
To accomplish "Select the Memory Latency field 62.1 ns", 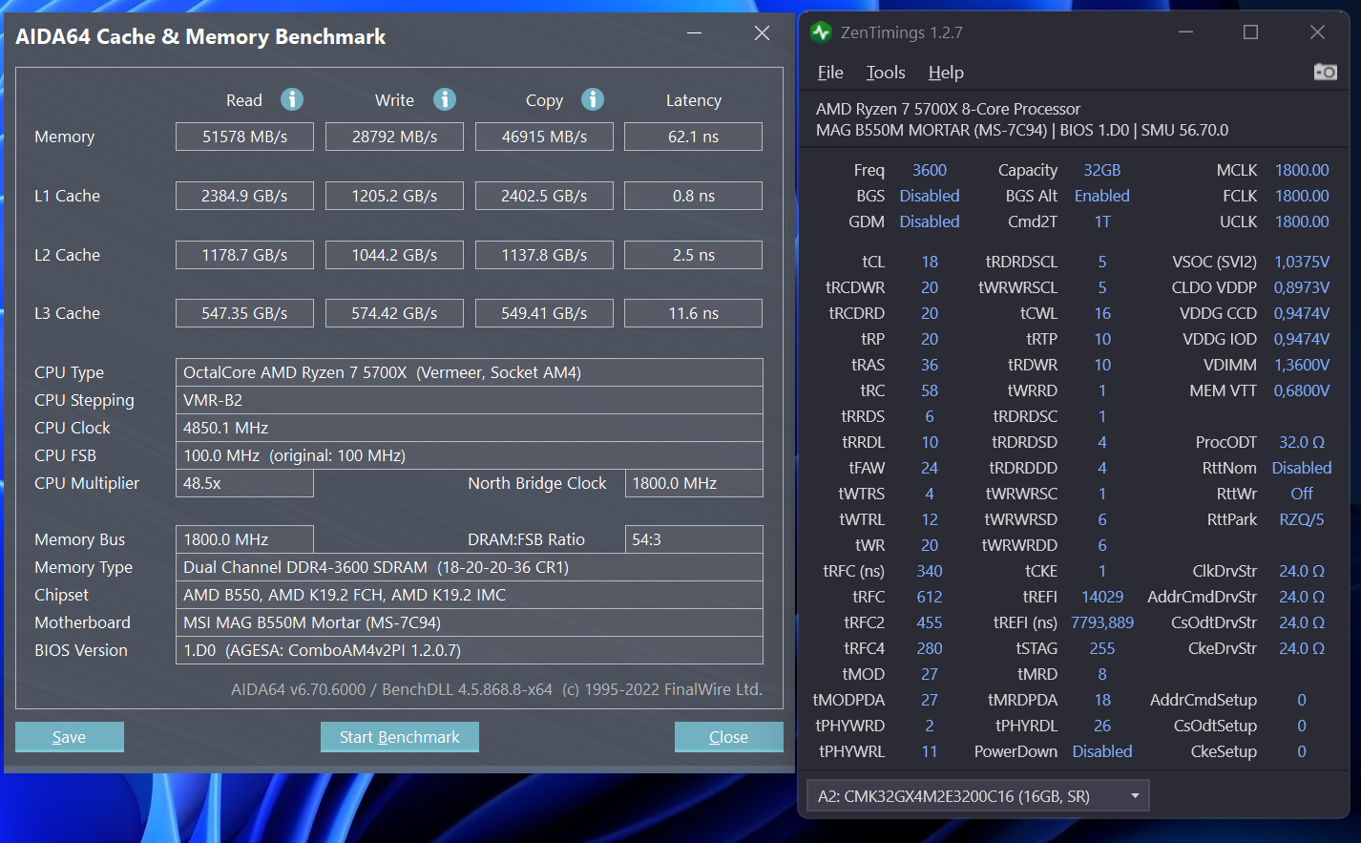I will tap(693, 137).
